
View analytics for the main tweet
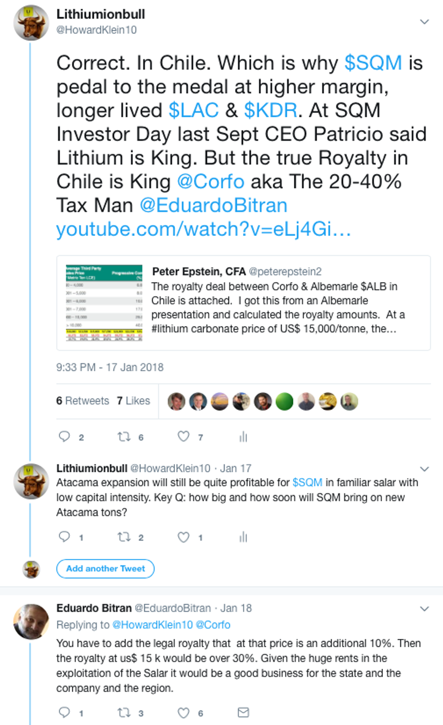243,437
